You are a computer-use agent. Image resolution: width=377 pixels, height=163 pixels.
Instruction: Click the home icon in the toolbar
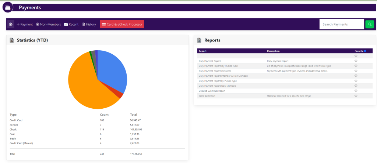coord(11,24)
